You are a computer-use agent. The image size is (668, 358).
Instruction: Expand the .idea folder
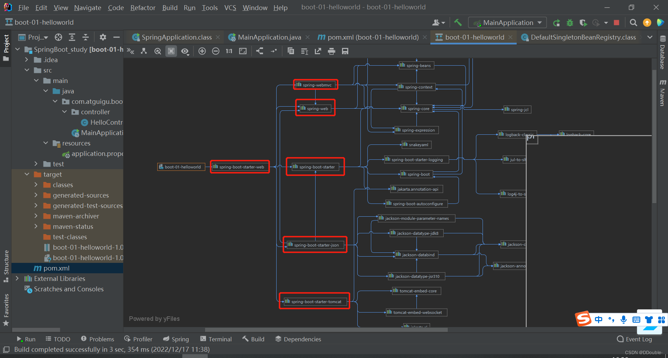pos(27,60)
